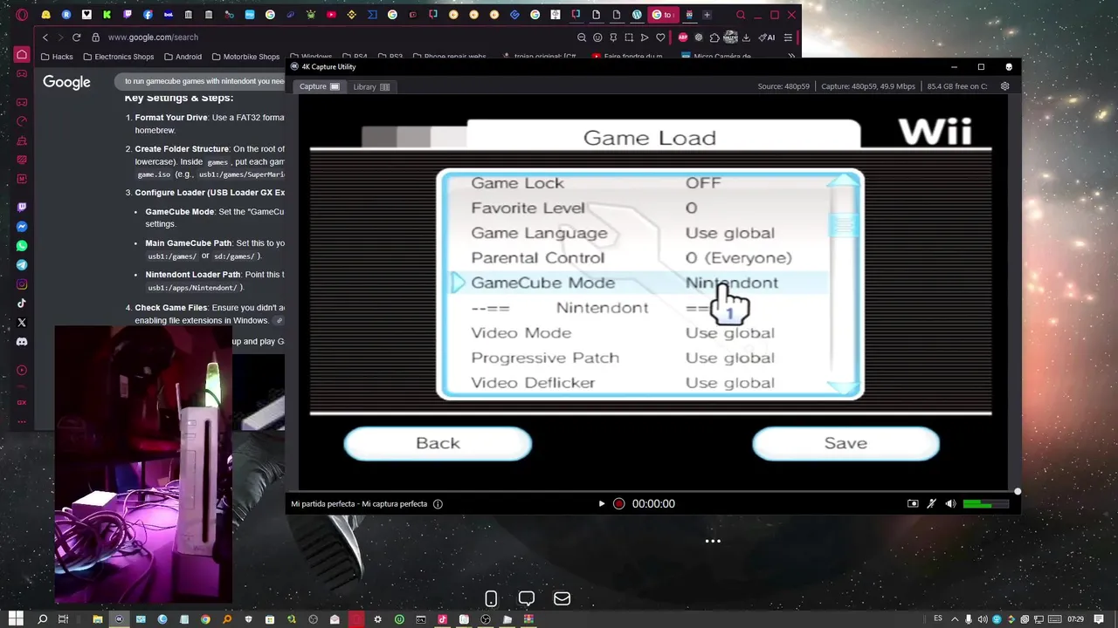1118x628 pixels.
Task: Change Game Lock value OFF
Action: (703, 183)
